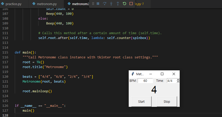Click the Step Over debug icon
This screenshot has height=117, width=222.
click(105, 4)
